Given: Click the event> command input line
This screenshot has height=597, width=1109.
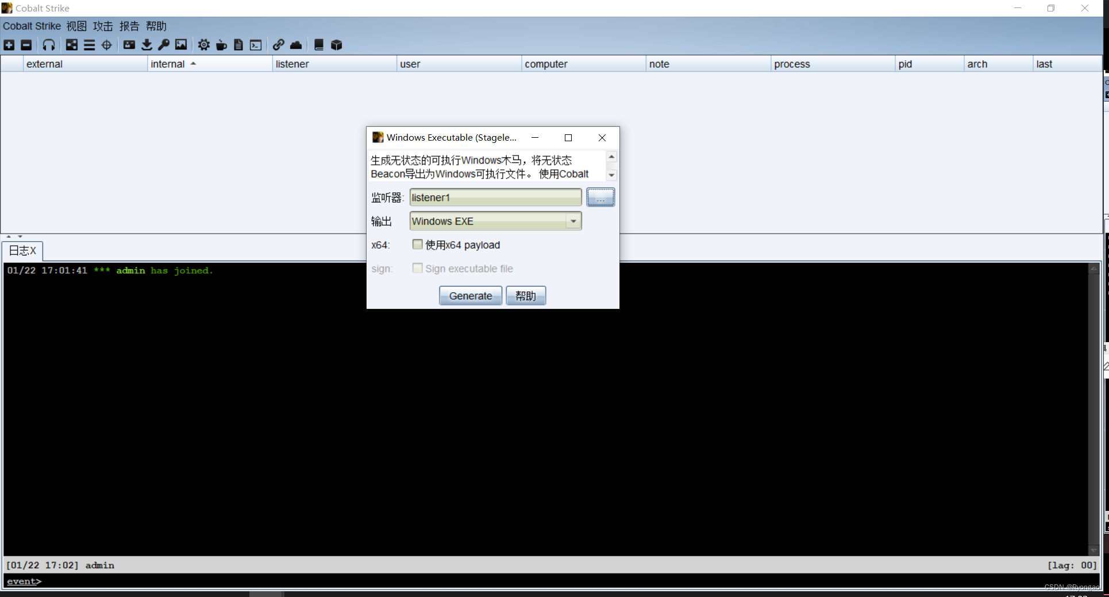Looking at the screenshot, I should 552,582.
